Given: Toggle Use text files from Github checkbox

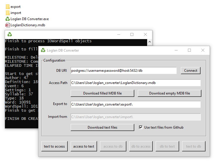Looking at the screenshot, I should point(141,127).
